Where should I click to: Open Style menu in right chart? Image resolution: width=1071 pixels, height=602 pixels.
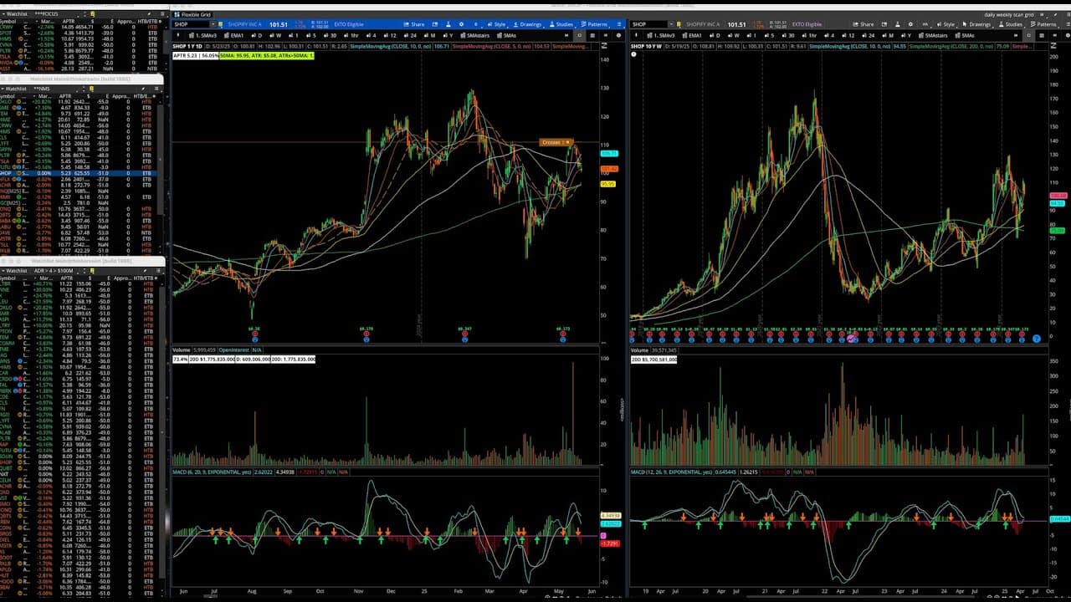[945, 24]
